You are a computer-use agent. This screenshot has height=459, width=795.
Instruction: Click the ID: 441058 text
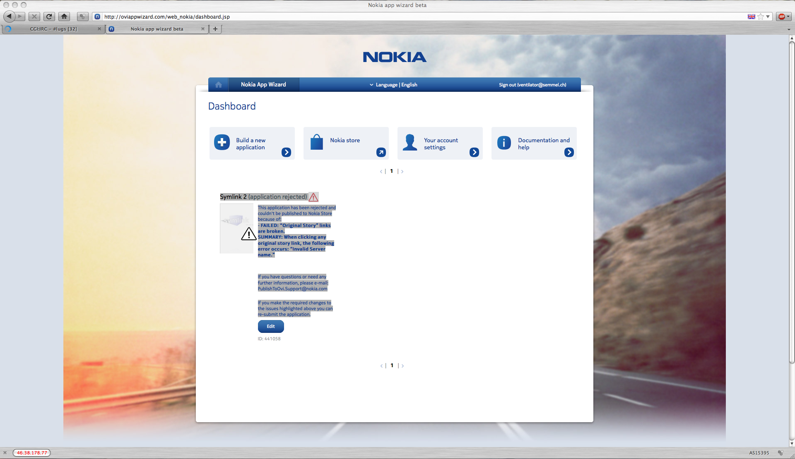click(269, 339)
